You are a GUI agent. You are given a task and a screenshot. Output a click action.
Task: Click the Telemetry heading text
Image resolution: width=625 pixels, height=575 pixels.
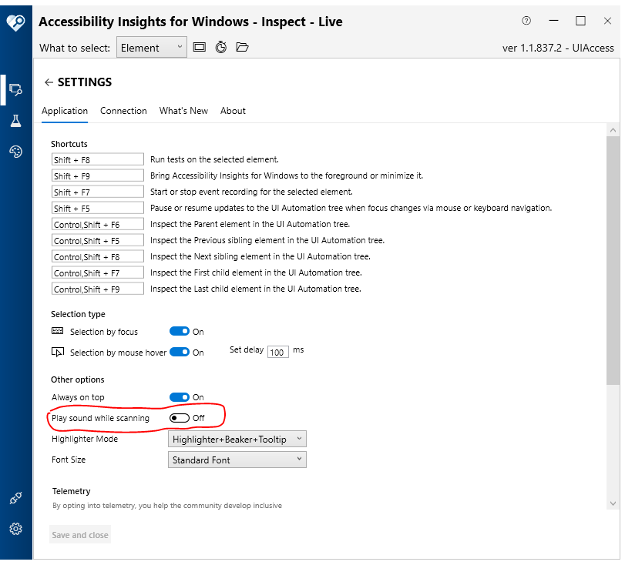[x=72, y=491]
